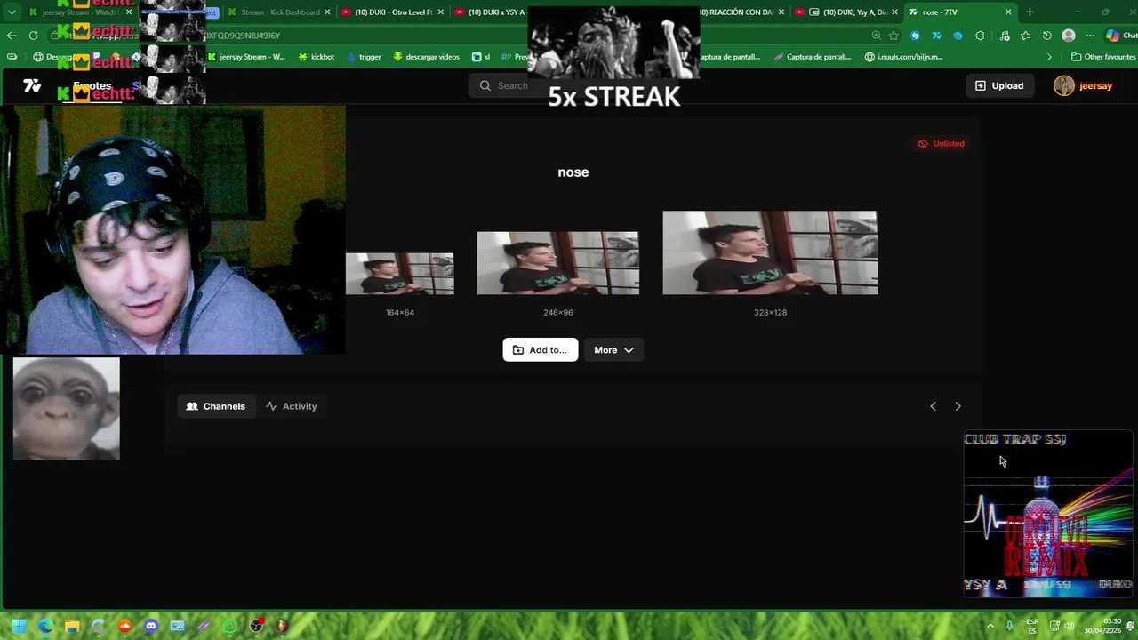Switch to the Channels tab

click(x=215, y=406)
